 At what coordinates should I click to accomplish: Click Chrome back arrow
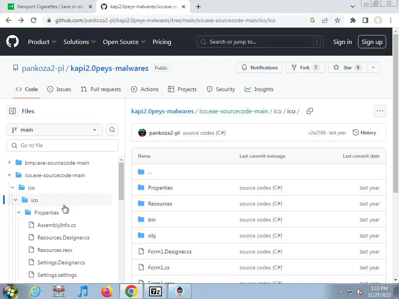[9, 20]
